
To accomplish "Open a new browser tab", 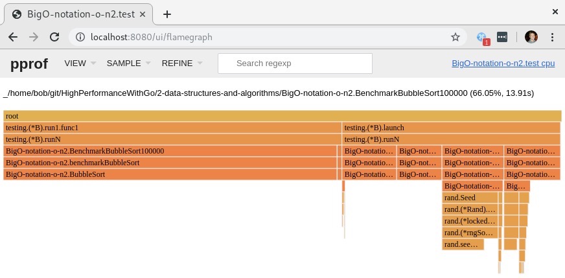I will (x=167, y=14).
